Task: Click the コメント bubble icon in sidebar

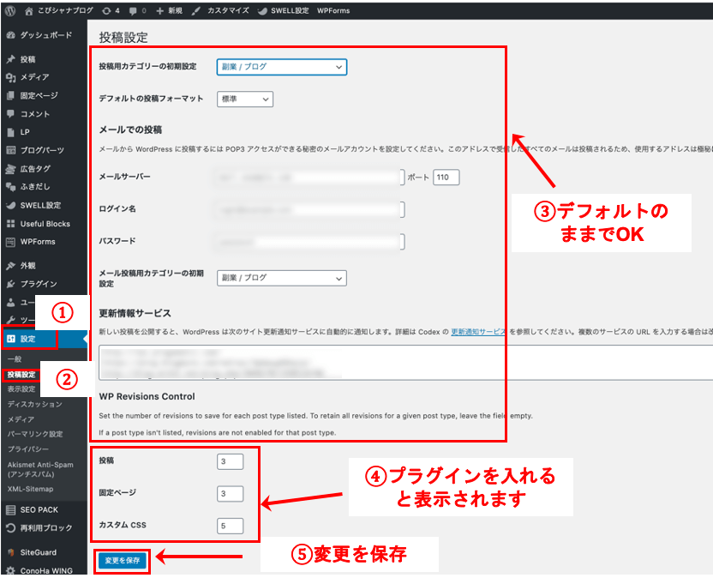Action: (x=11, y=114)
